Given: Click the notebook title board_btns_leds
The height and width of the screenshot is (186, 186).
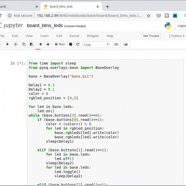Looking at the screenshot, I should 45,26.
